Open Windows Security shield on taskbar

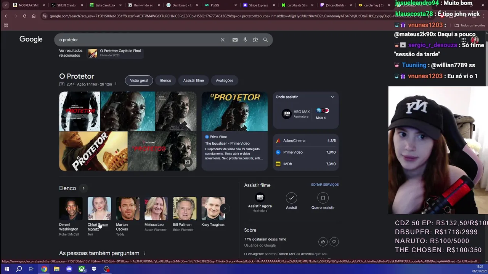tap(94, 269)
